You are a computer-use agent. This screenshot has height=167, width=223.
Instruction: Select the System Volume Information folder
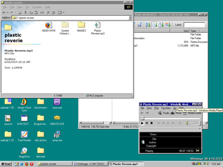click(65, 28)
